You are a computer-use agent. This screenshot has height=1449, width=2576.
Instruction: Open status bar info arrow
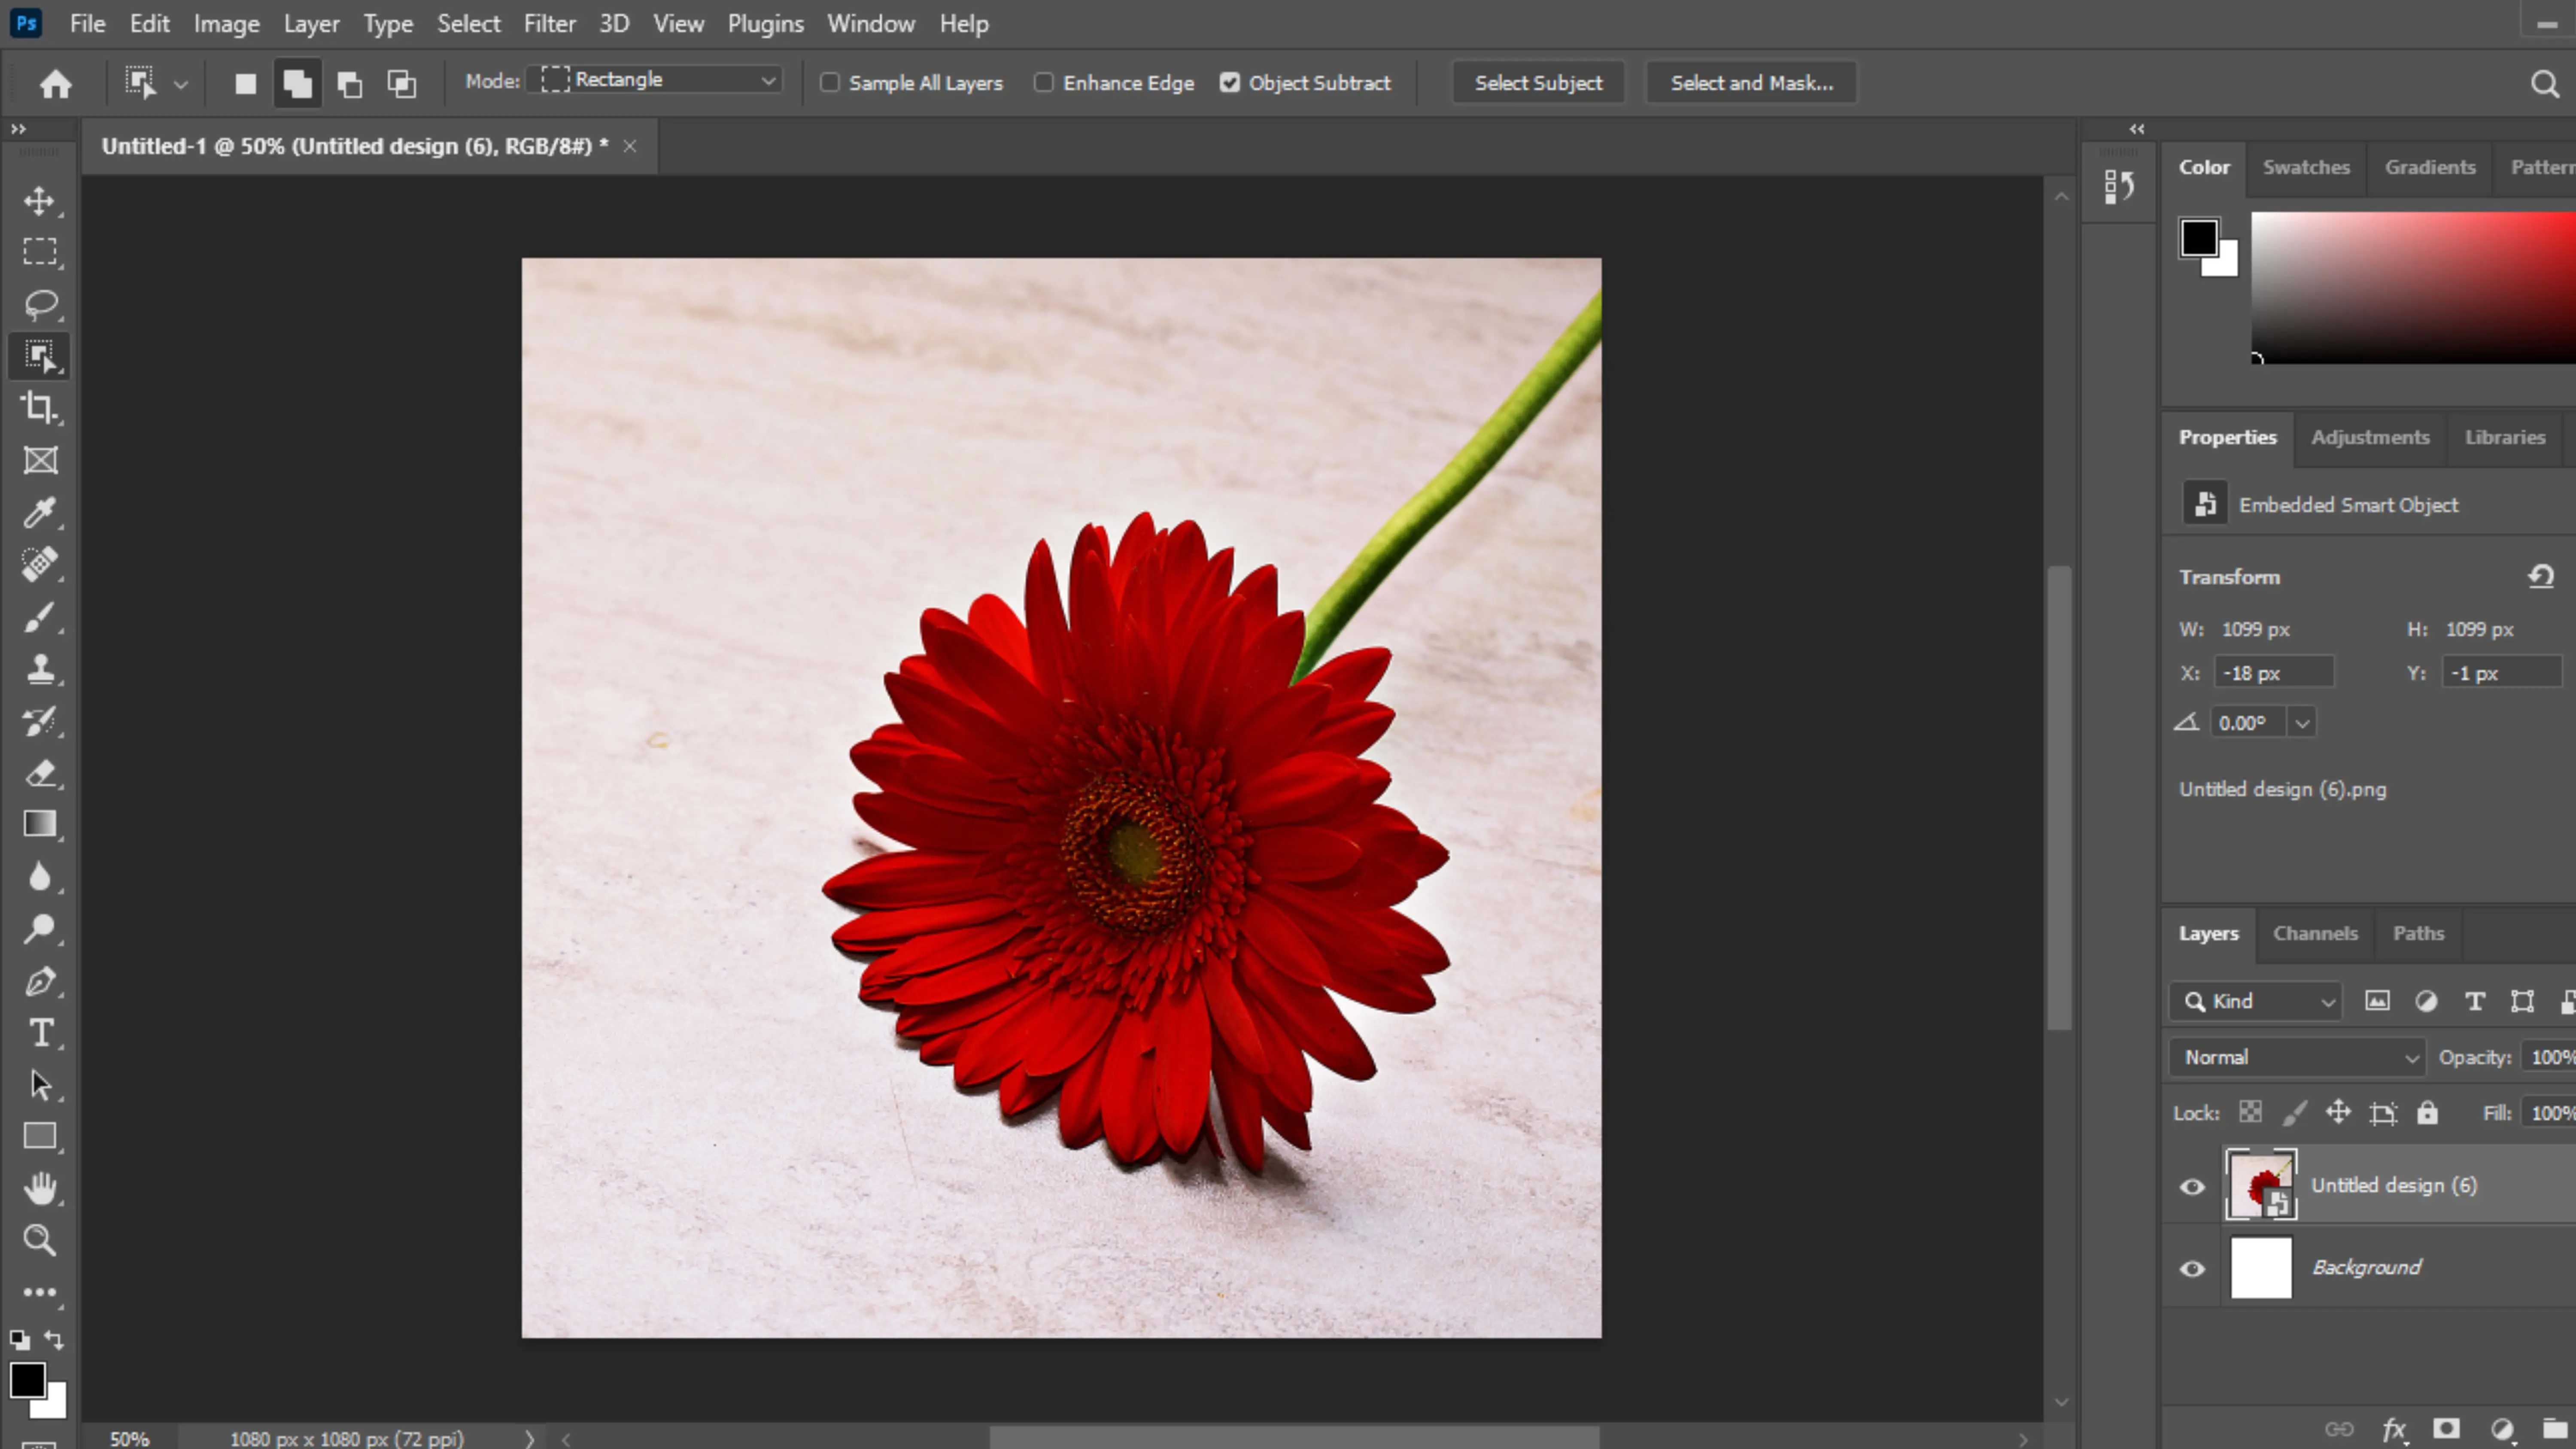530,1439
